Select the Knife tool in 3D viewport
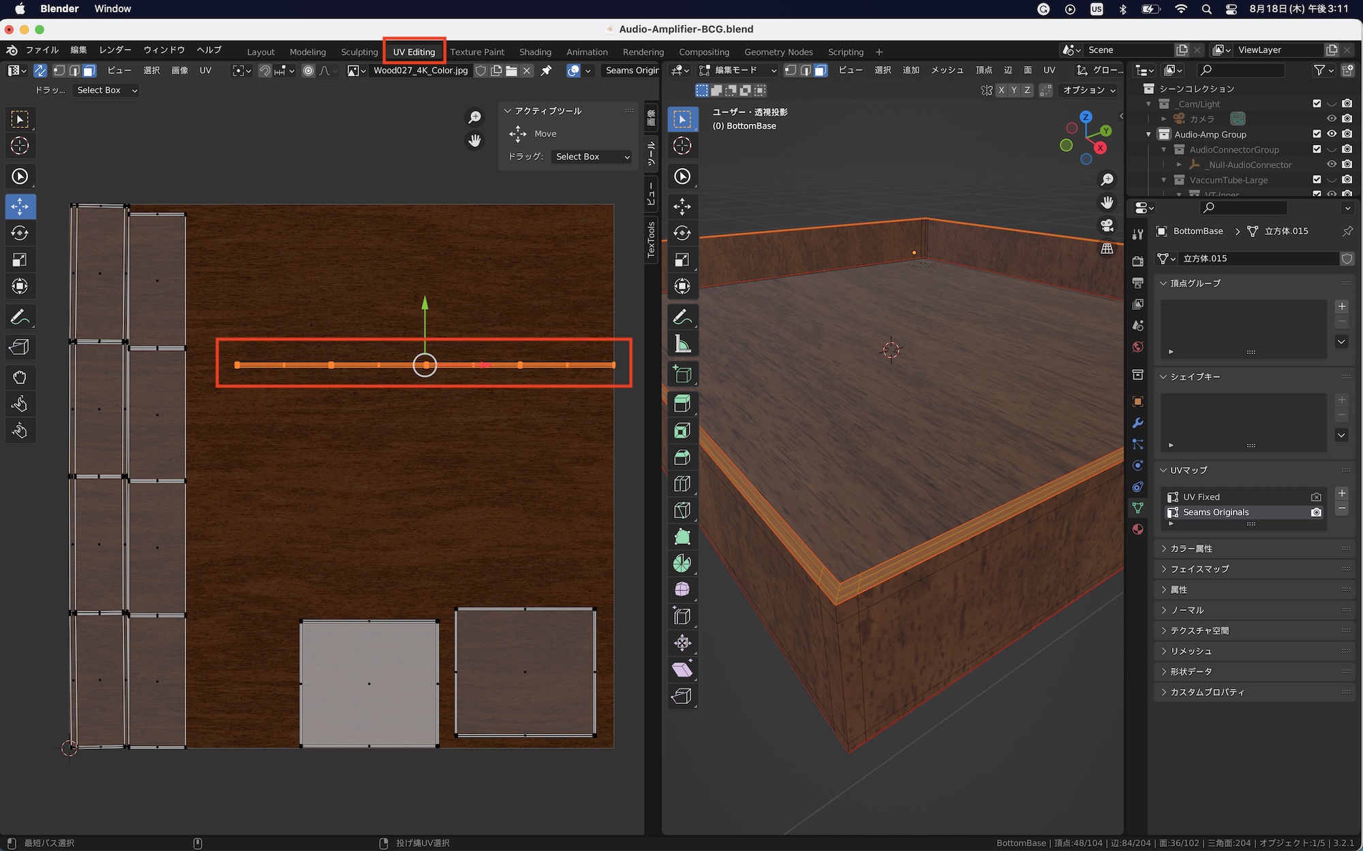Screen dimensions: 1363x851 682,511
